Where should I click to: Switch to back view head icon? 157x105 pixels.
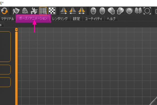(x=102, y=11)
